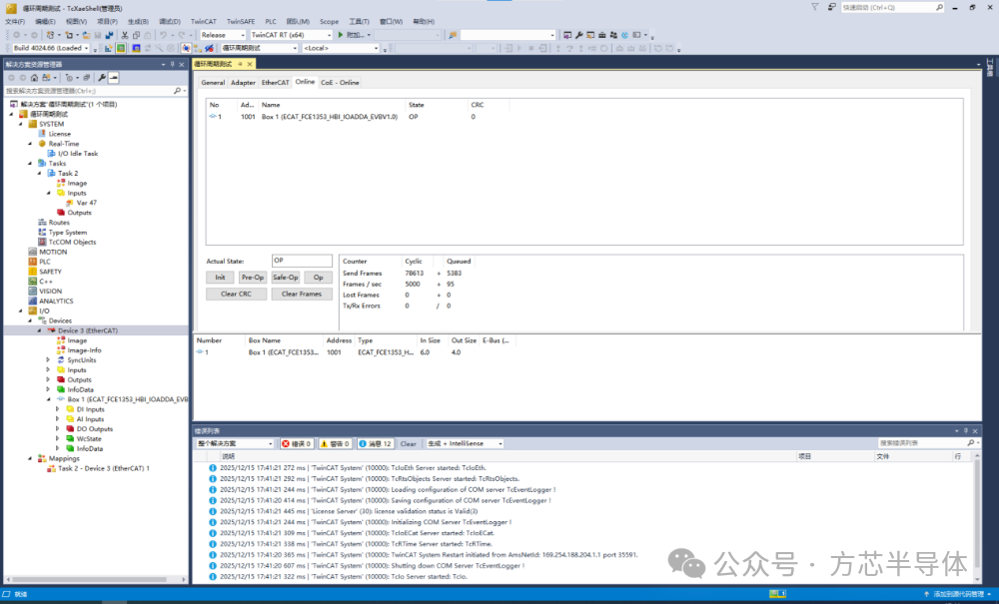The image size is (999, 604).
Task: Open the Scope menu
Action: [329, 22]
